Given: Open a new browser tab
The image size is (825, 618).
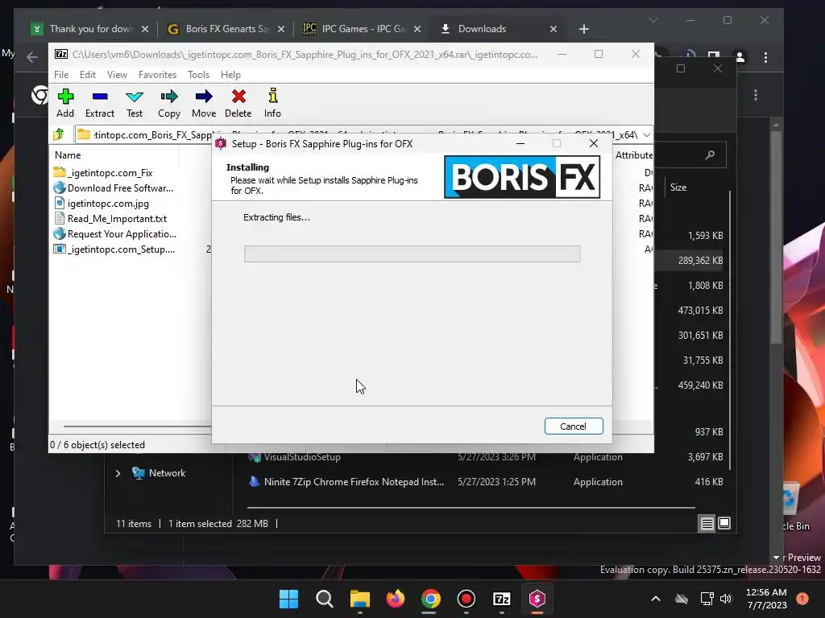Looking at the screenshot, I should [x=584, y=29].
